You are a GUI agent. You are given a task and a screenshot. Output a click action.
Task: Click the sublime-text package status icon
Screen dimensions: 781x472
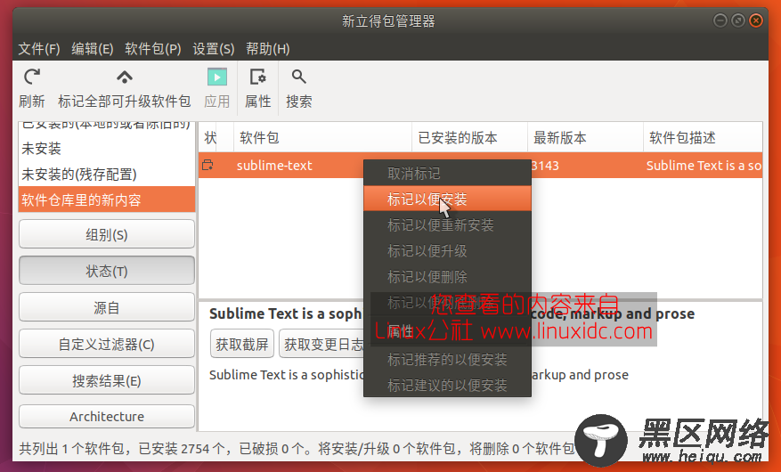pyautogui.click(x=207, y=166)
